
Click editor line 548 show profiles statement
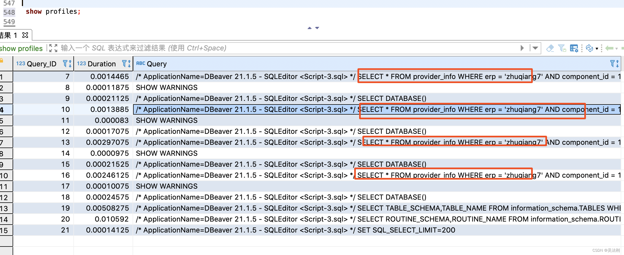pos(53,12)
